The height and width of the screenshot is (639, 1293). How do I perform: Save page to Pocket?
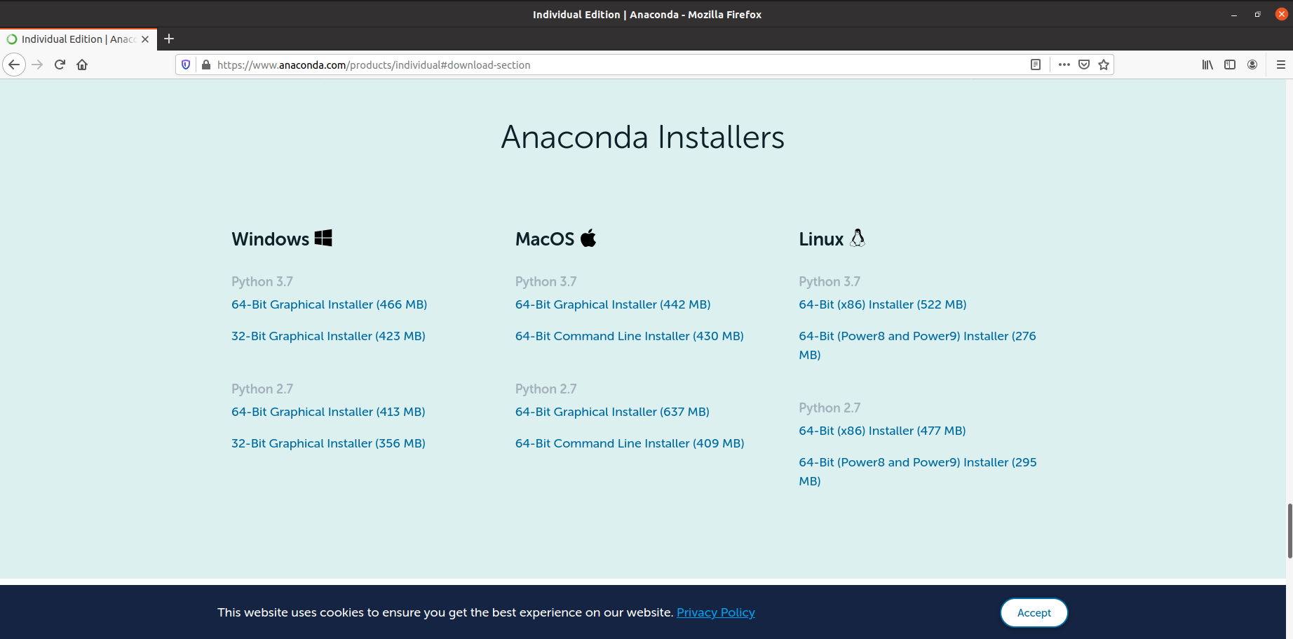tap(1084, 65)
